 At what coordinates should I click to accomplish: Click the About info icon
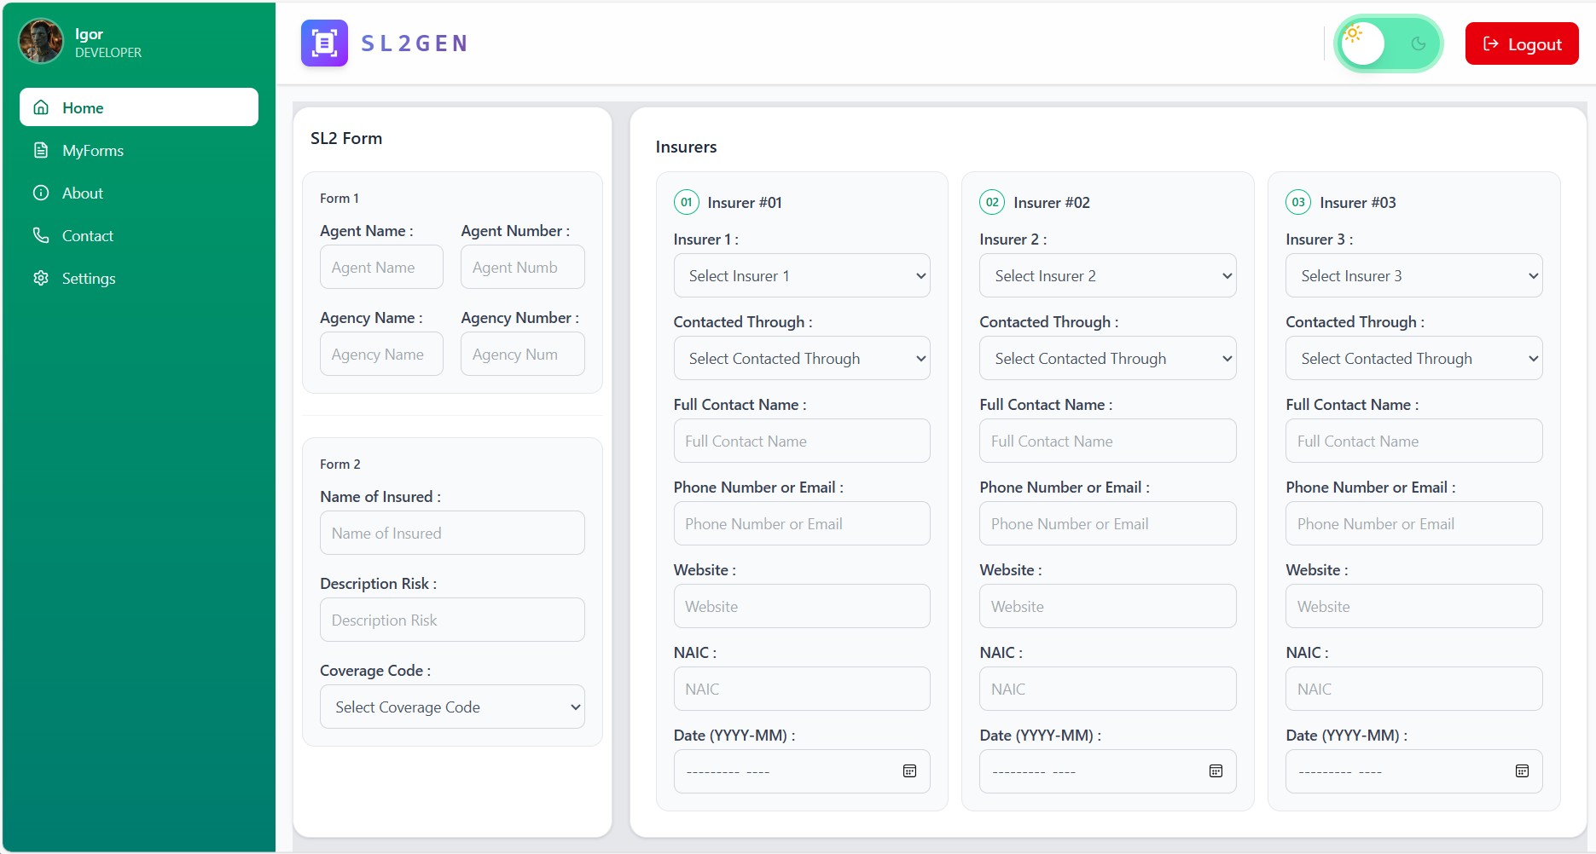[x=41, y=193]
